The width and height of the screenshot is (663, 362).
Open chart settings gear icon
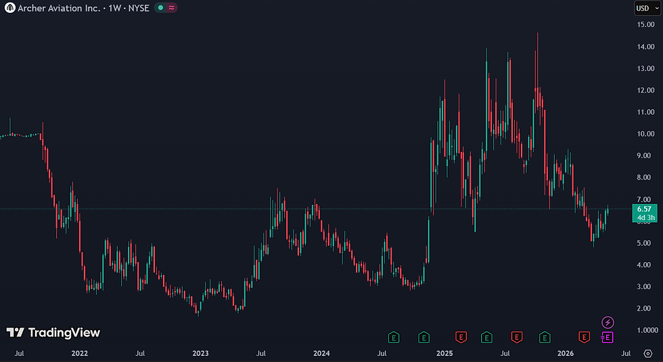pyautogui.click(x=648, y=354)
